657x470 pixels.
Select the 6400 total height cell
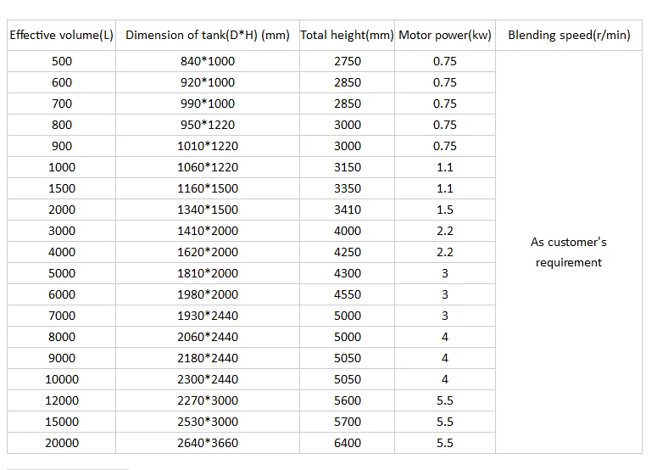click(347, 443)
